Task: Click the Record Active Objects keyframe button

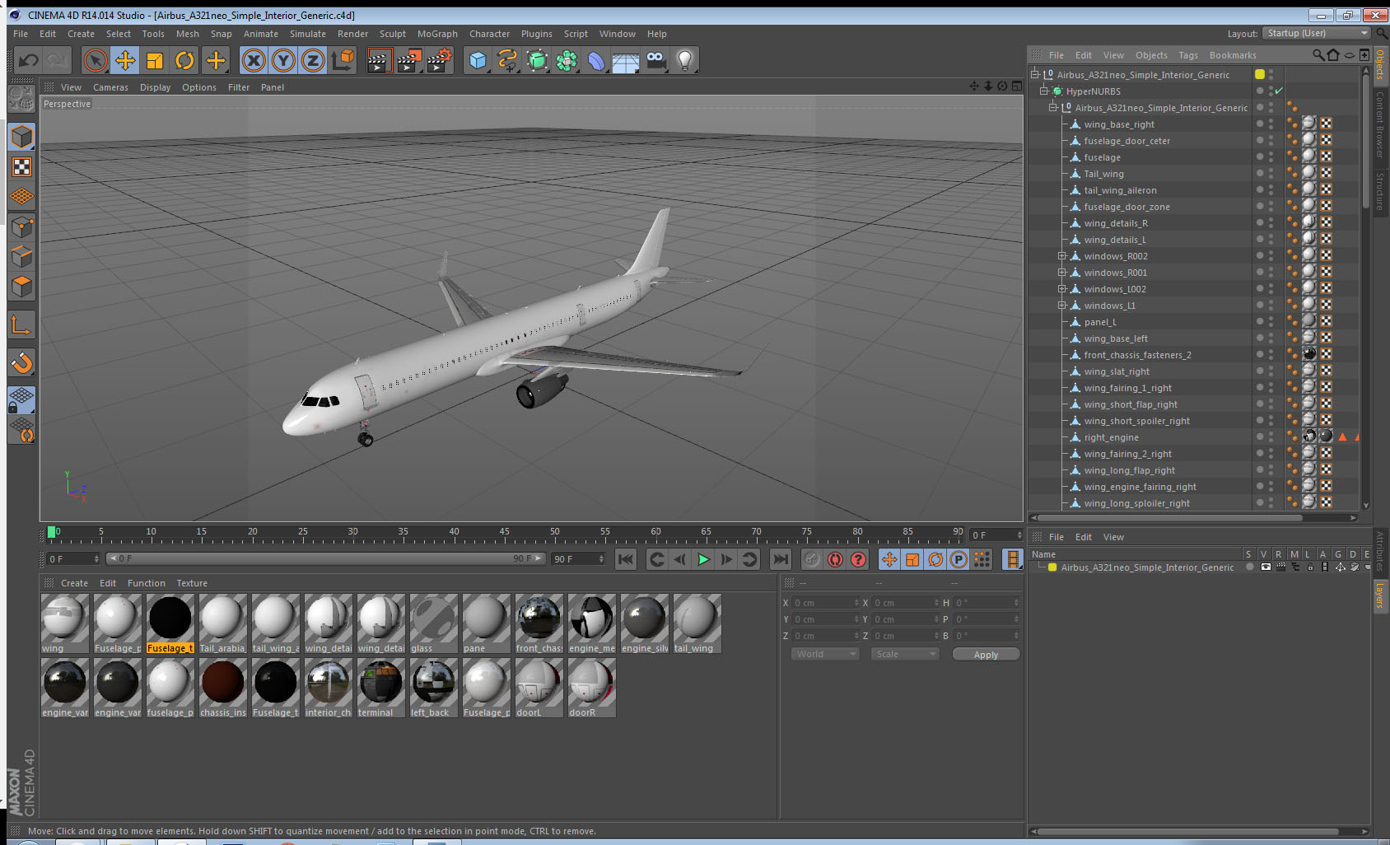Action: point(812,560)
